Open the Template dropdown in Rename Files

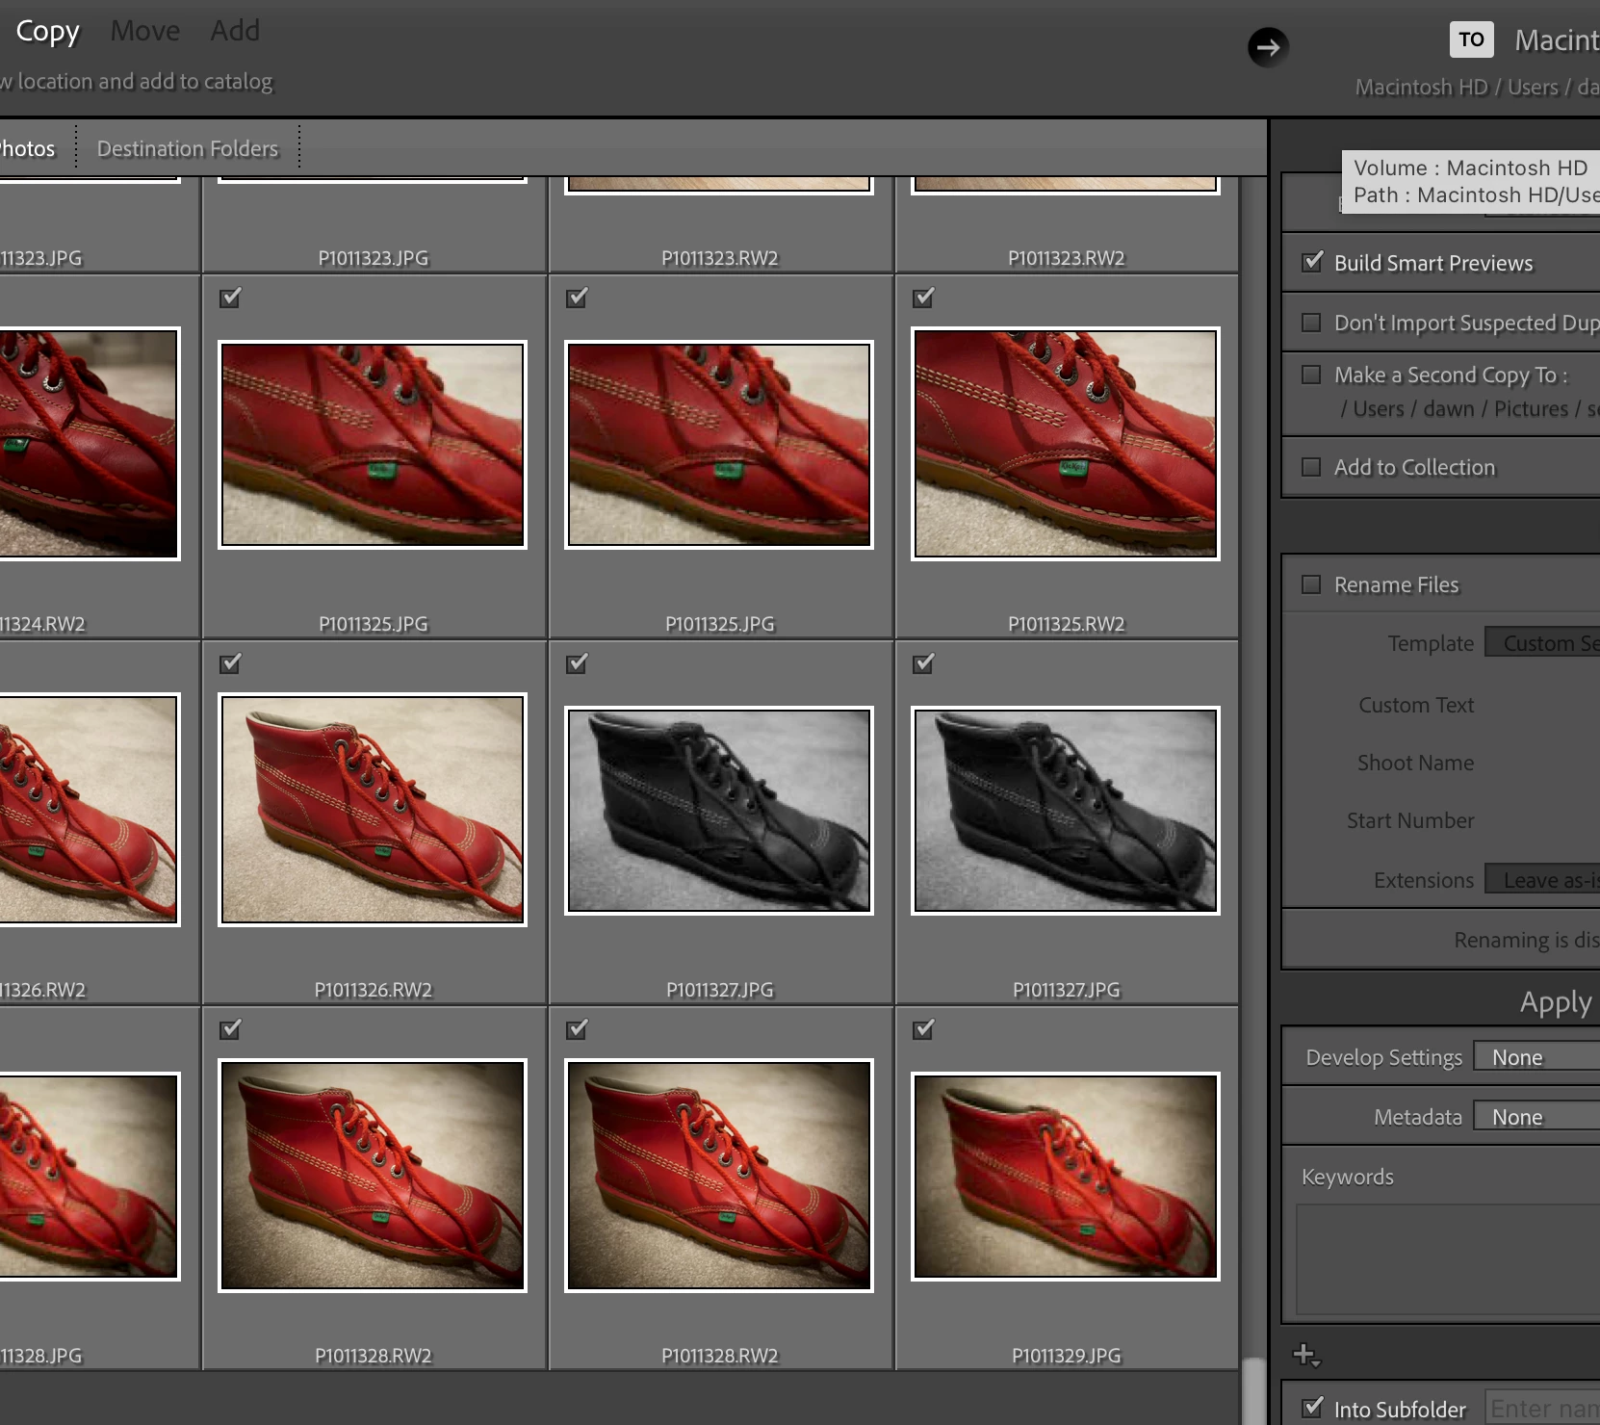click(1542, 642)
